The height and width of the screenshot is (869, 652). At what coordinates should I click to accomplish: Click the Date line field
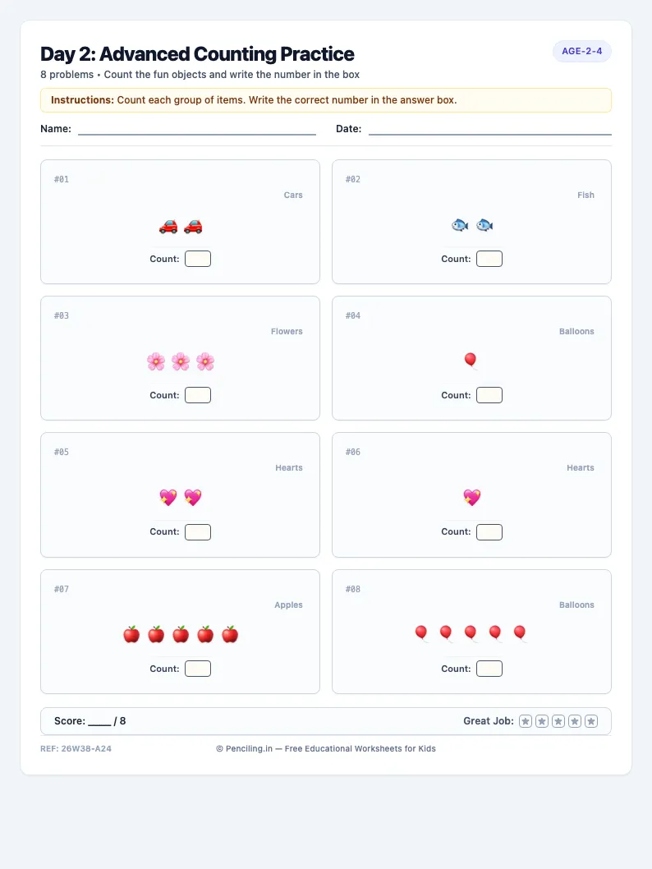click(x=489, y=129)
